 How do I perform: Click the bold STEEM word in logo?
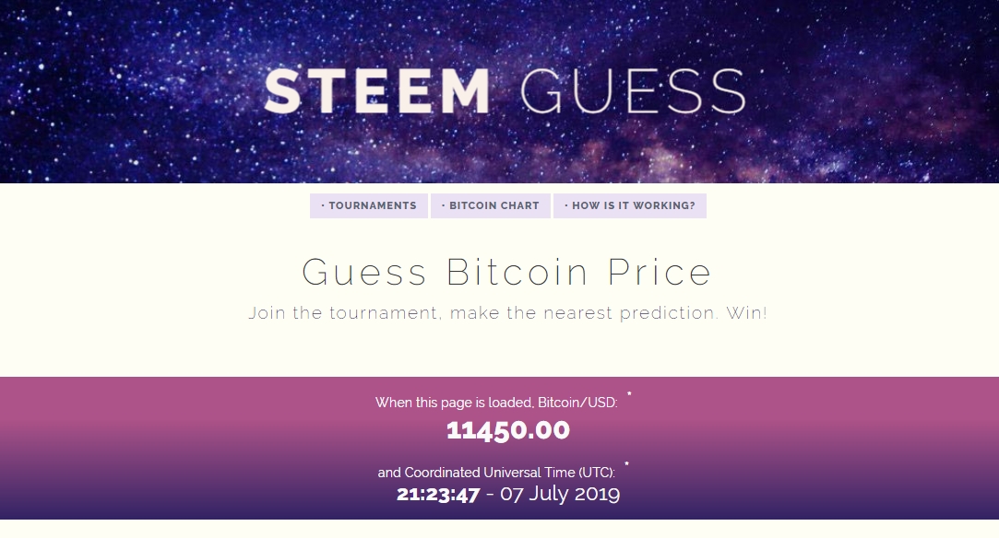pos(377,91)
